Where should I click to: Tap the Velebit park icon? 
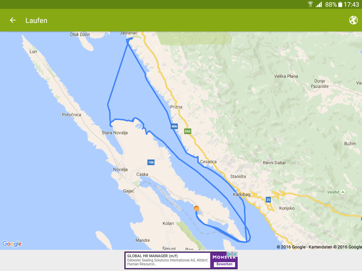[x=343, y=192]
